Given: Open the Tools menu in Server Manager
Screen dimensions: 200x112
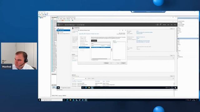Looking at the screenshot, I should pos(168,25).
